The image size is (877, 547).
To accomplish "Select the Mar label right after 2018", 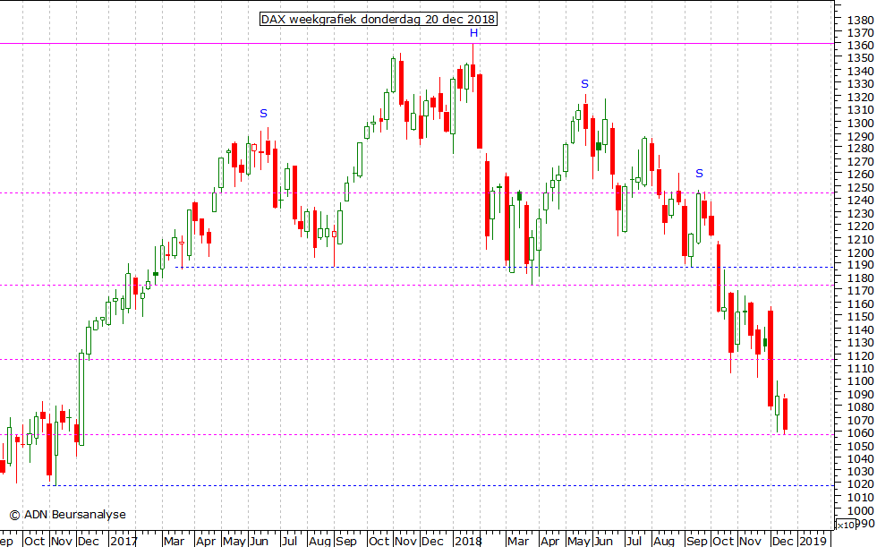I will (518, 541).
